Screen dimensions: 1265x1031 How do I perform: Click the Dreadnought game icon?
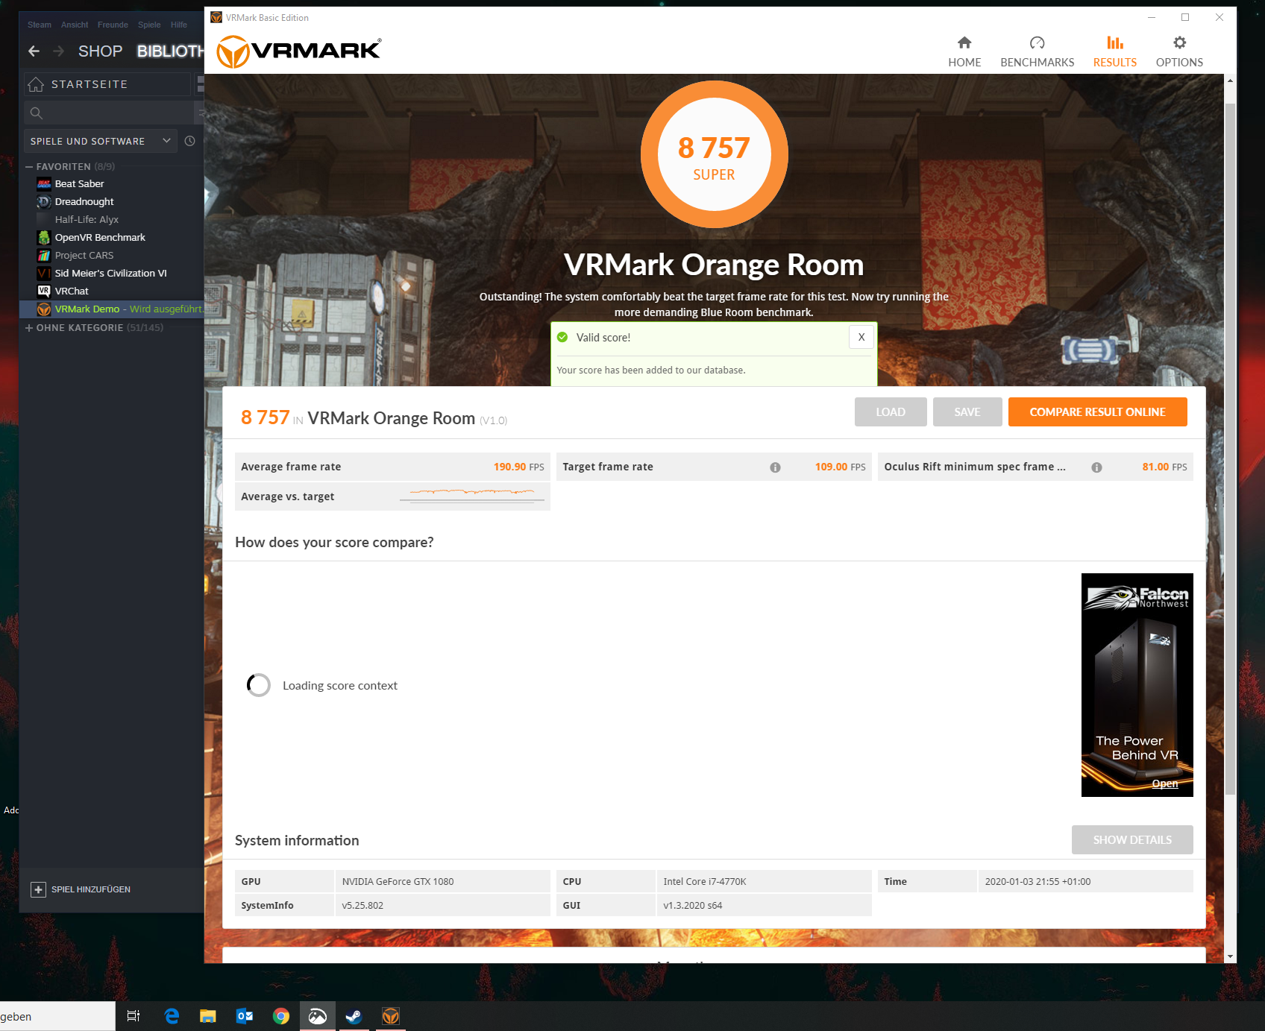click(44, 201)
